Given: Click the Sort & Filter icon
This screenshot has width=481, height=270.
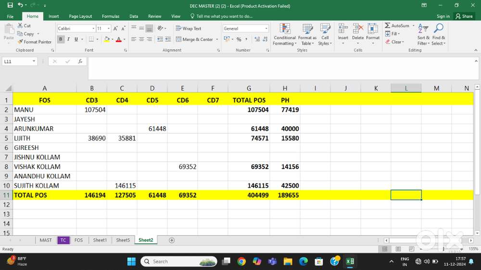Looking at the screenshot, I should pyautogui.click(x=423, y=34).
